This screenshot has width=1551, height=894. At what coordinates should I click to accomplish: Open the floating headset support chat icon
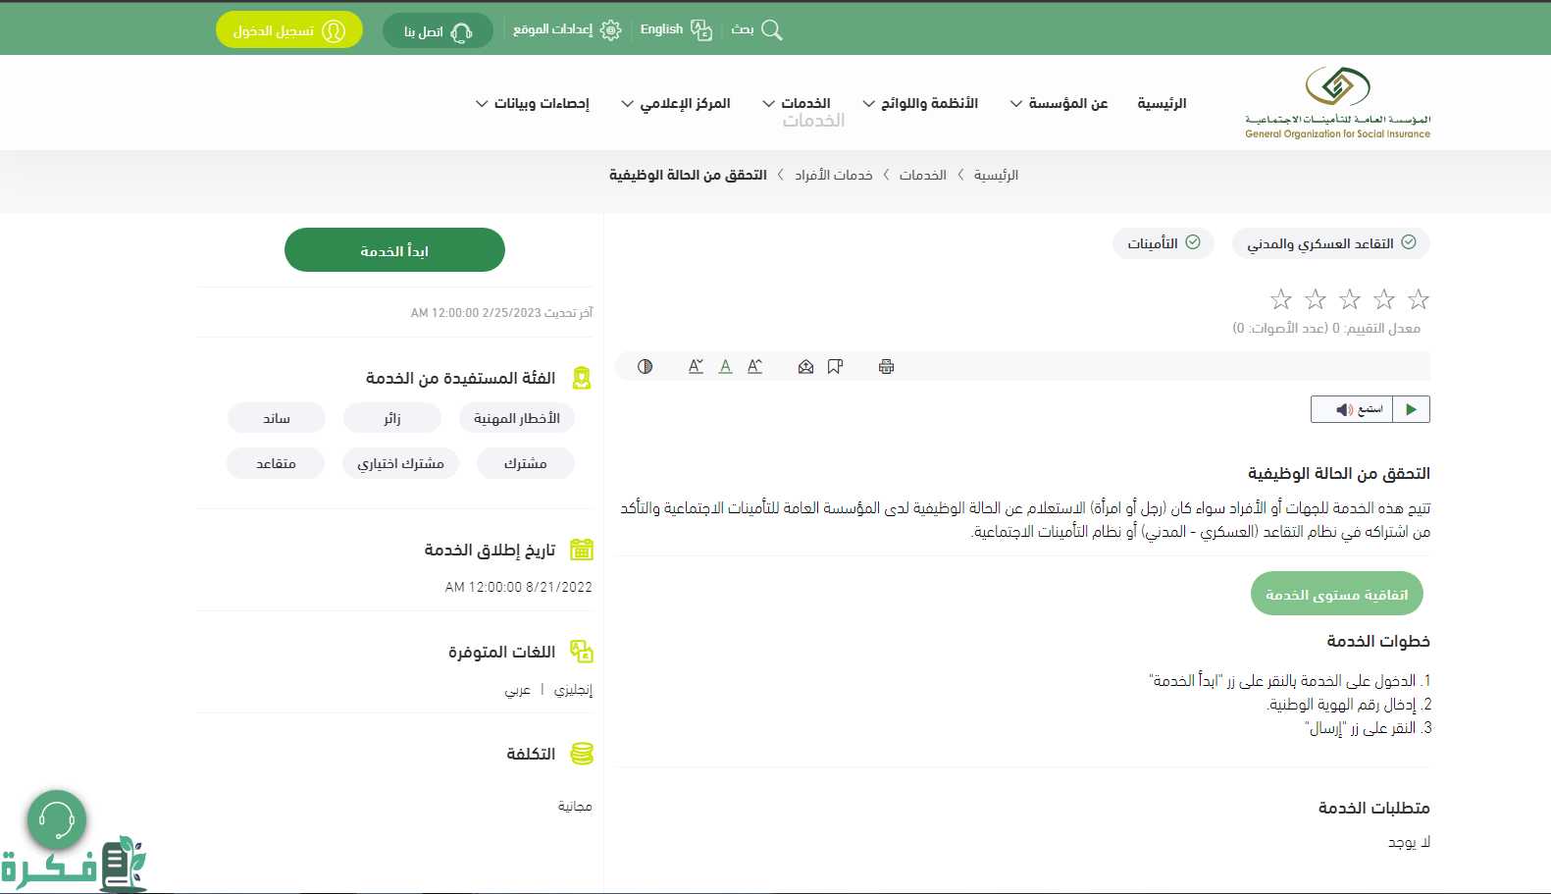pyautogui.click(x=57, y=819)
